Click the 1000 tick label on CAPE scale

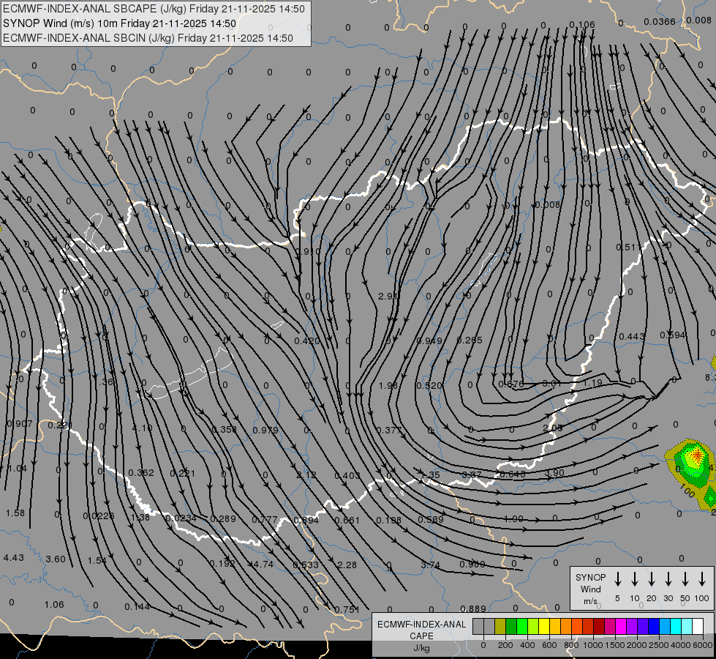tap(592, 645)
